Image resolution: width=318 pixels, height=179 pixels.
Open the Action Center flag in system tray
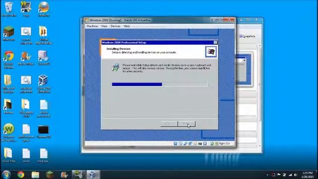pyautogui.click(x=279, y=175)
